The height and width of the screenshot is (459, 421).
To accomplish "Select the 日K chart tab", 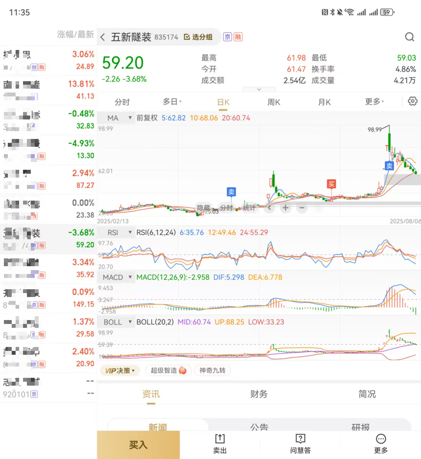I will point(223,102).
